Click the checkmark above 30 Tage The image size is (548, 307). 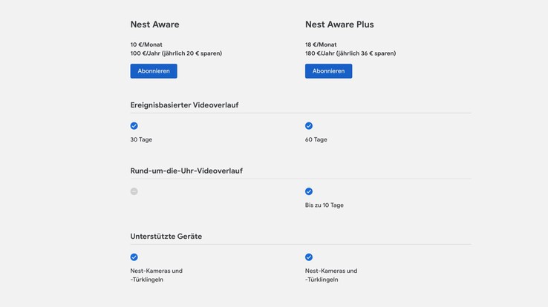134,126
